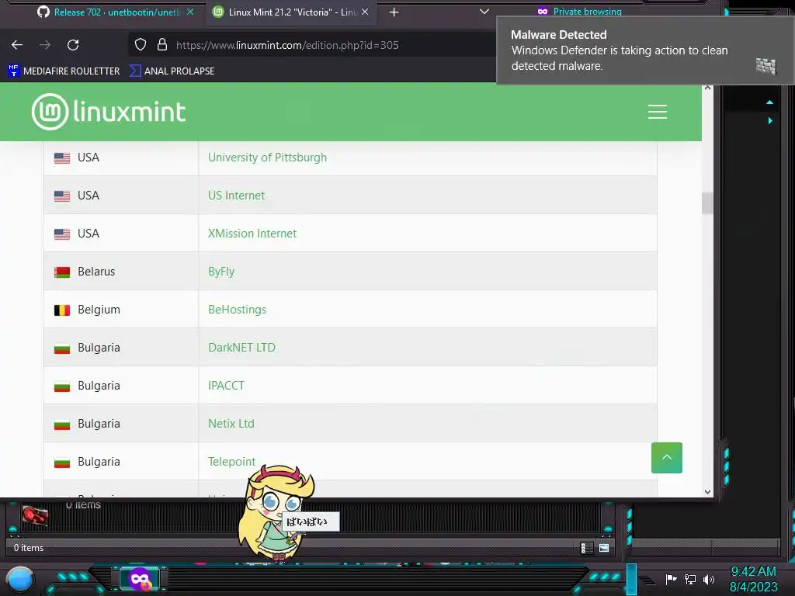Open the network tray icon
795x596 pixels.
pos(689,579)
